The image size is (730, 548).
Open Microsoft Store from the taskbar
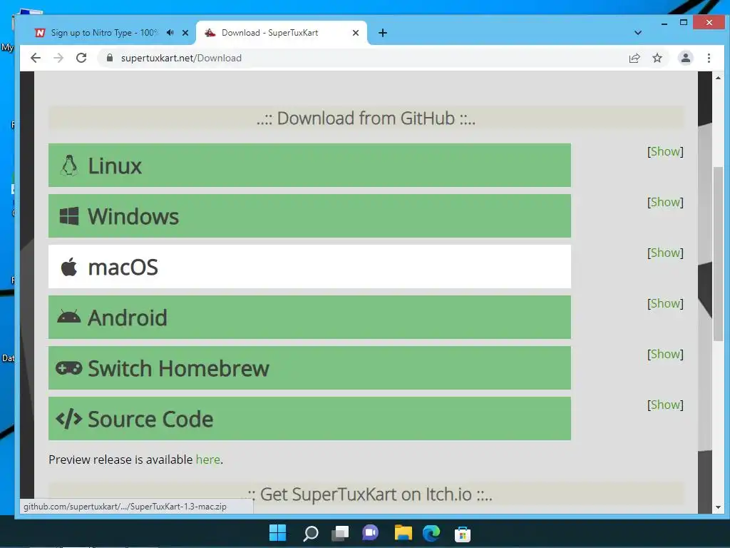[462, 534]
